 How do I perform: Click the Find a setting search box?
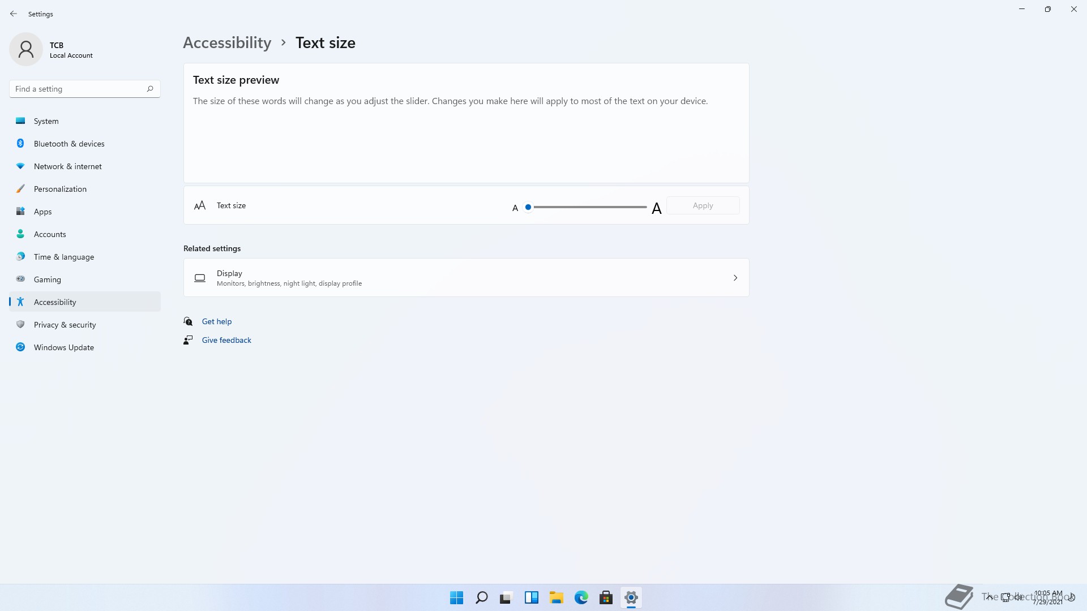[79, 89]
